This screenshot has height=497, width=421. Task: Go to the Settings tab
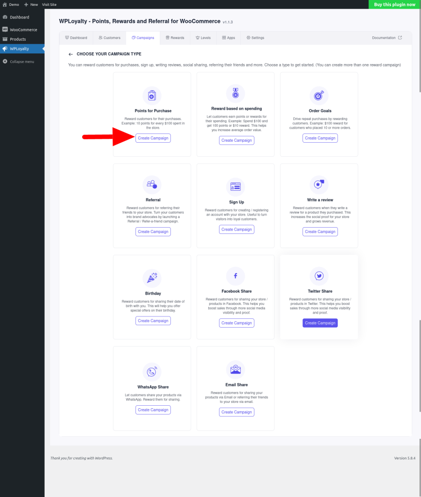pyautogui.click(x=255, y=38)
